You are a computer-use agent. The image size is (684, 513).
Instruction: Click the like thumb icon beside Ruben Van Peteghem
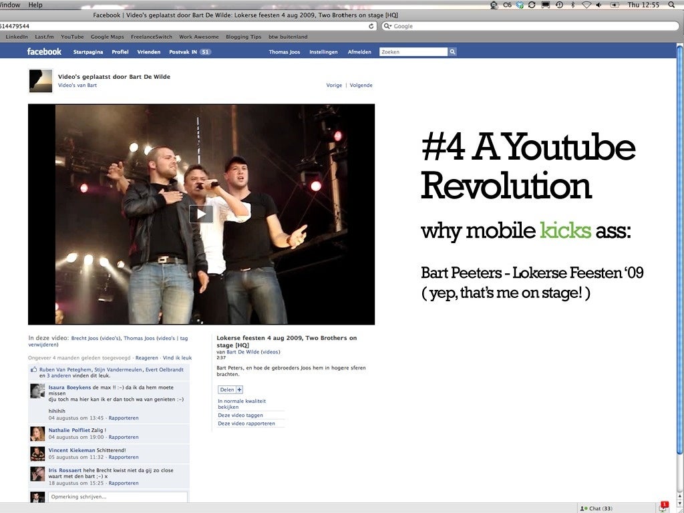tap(33, 369)
